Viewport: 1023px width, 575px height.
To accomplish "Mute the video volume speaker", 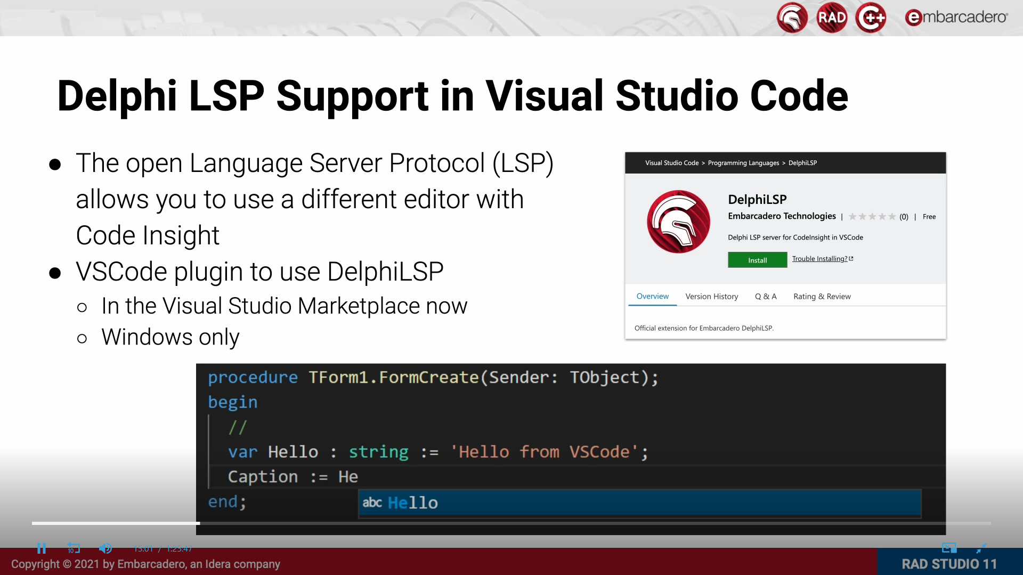I will coord(105,548).
